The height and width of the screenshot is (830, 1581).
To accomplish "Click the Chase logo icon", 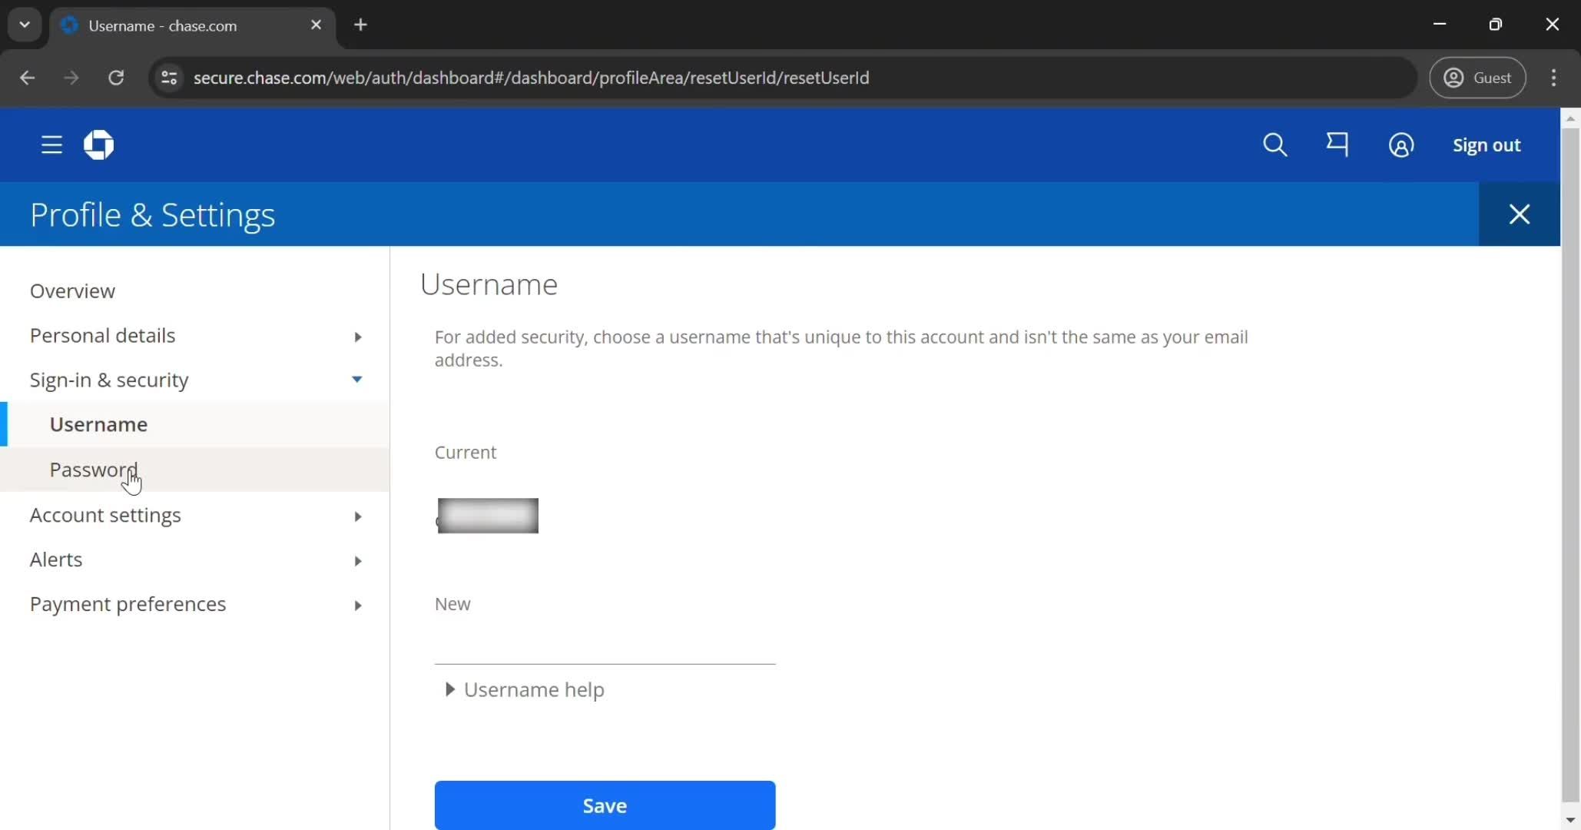I will tap(98, 144).
